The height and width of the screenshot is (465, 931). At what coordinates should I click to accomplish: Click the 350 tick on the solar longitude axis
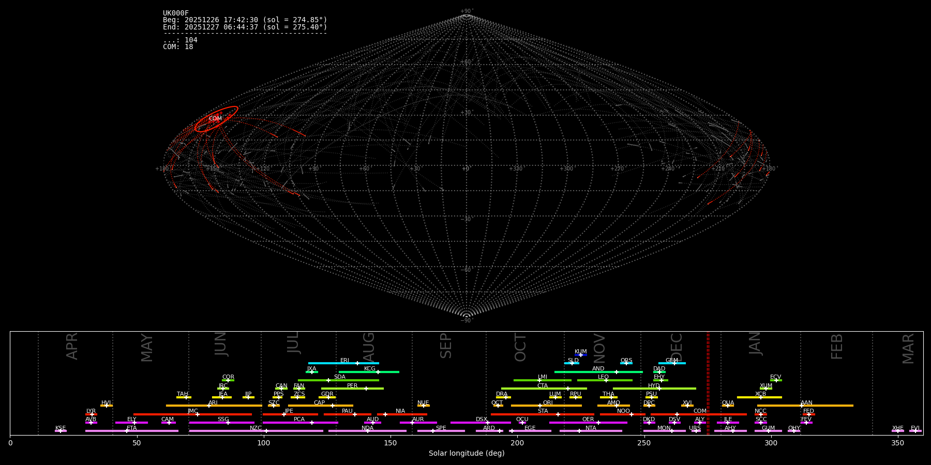click(x=897, y=443)
